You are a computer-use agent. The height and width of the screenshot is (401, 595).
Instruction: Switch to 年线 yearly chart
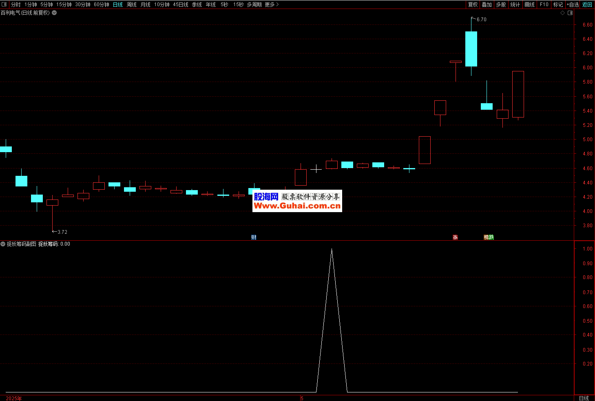(211, 4)
